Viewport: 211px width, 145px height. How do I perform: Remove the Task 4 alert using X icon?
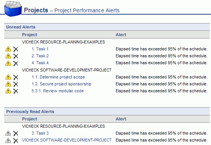[x=16, y=63]
